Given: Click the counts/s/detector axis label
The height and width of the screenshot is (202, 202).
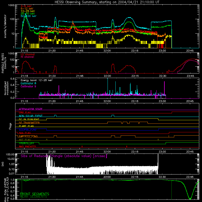Looking at the screenshot, I should click(5, 26).
